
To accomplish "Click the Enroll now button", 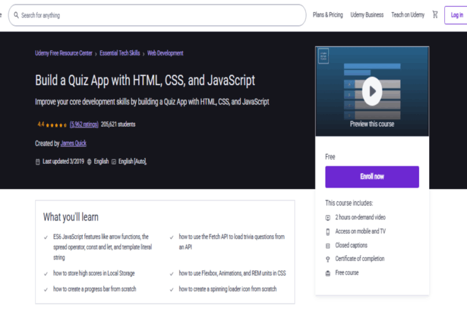I will (x=372, y=176).
